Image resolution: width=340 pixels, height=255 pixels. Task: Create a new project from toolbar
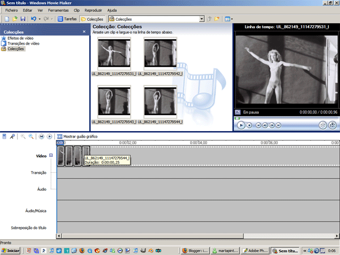coord(7,19)
